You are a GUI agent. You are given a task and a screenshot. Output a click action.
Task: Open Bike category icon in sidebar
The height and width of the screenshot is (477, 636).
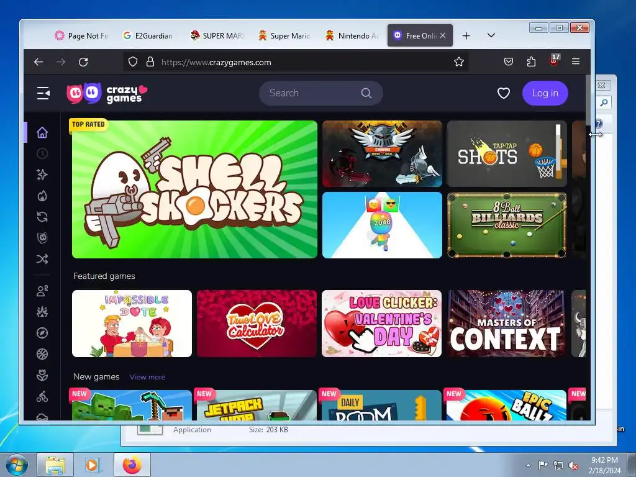(x=42, y=396)
